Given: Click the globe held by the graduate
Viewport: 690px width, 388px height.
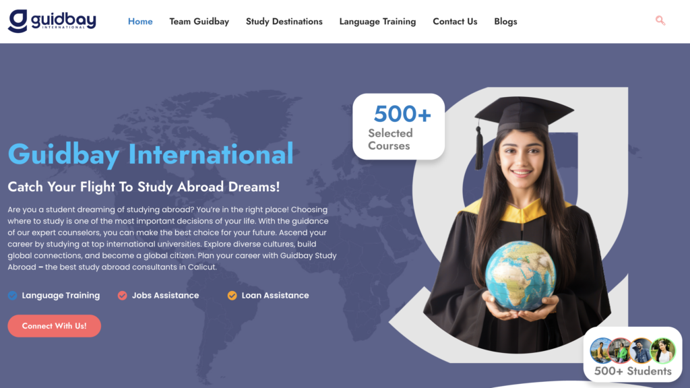Looking at the screenshot, I should tap(520, 275).
